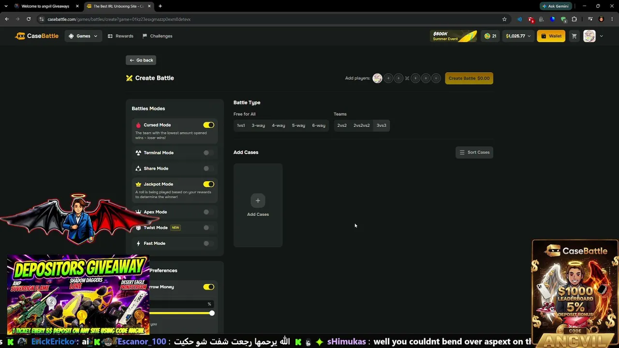Adjust the Borrow Money percentage slider handle
The image size is (619, 348).
click(212, 313)
